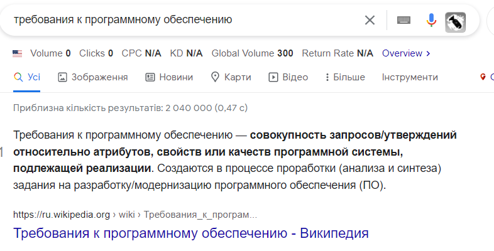
Task: Open the Відео results tab
Action: pyautogui.click(x=288, y=77)
